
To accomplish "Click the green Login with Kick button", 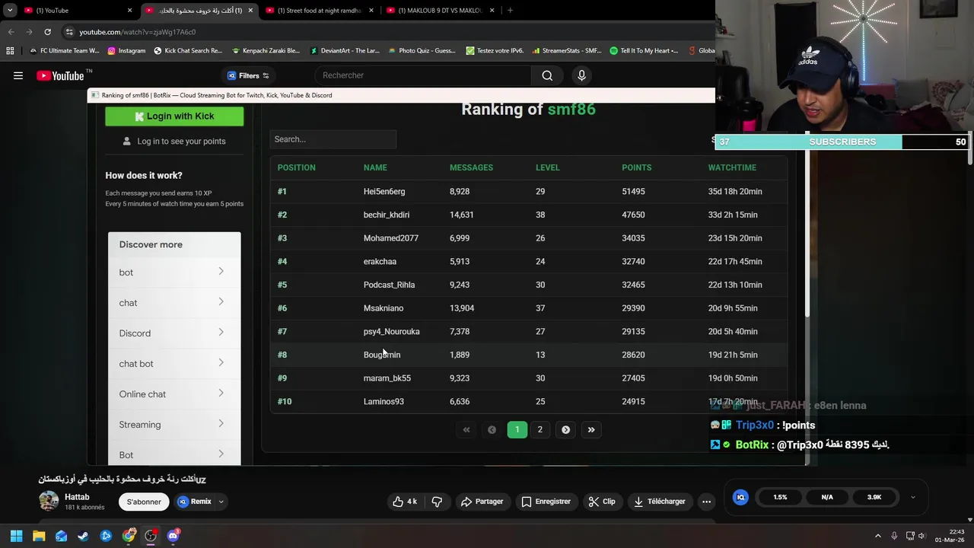I will pos(174,116).
